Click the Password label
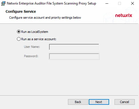Image resolution: width=139 pixels, height=109 pixels. 31,56
